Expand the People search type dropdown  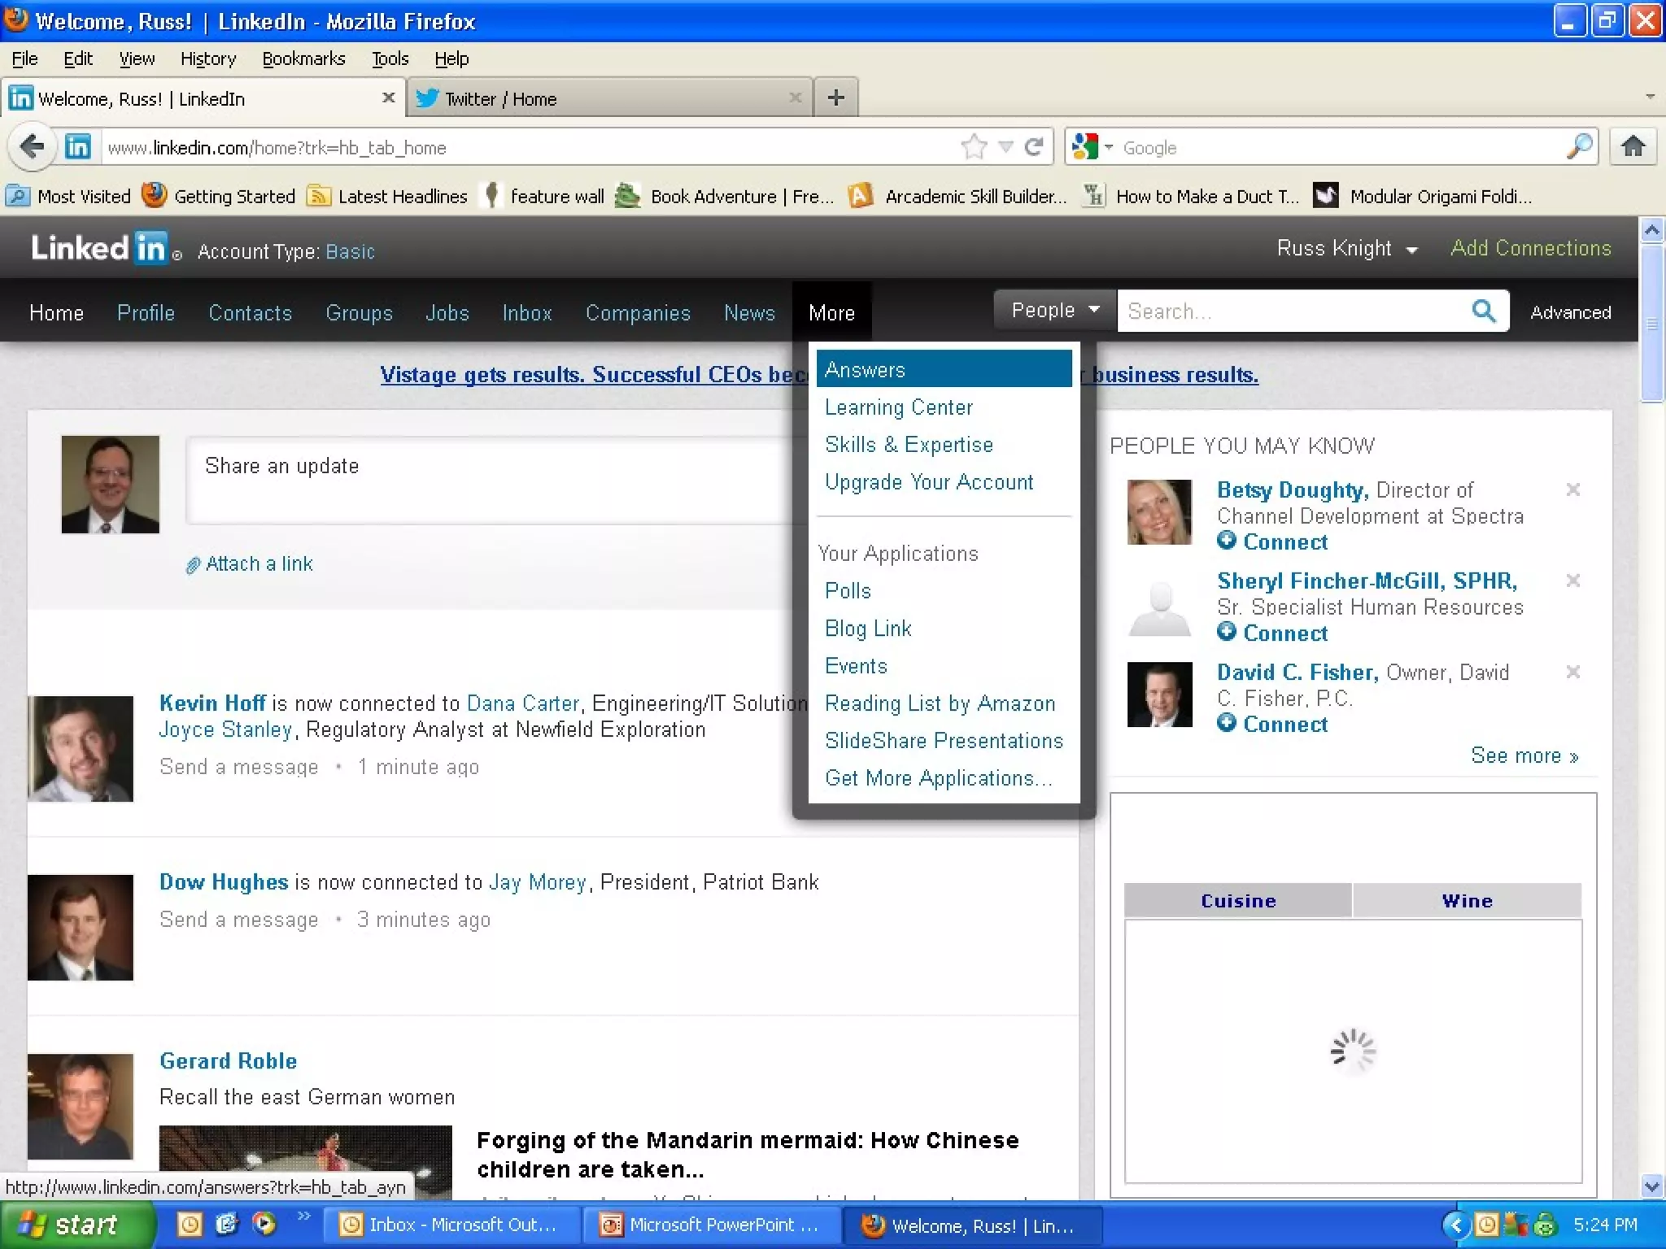pos(1054,311)
